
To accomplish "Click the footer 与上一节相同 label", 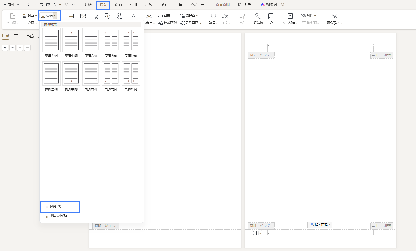I will pyautogui.click(x=381, y=226).
